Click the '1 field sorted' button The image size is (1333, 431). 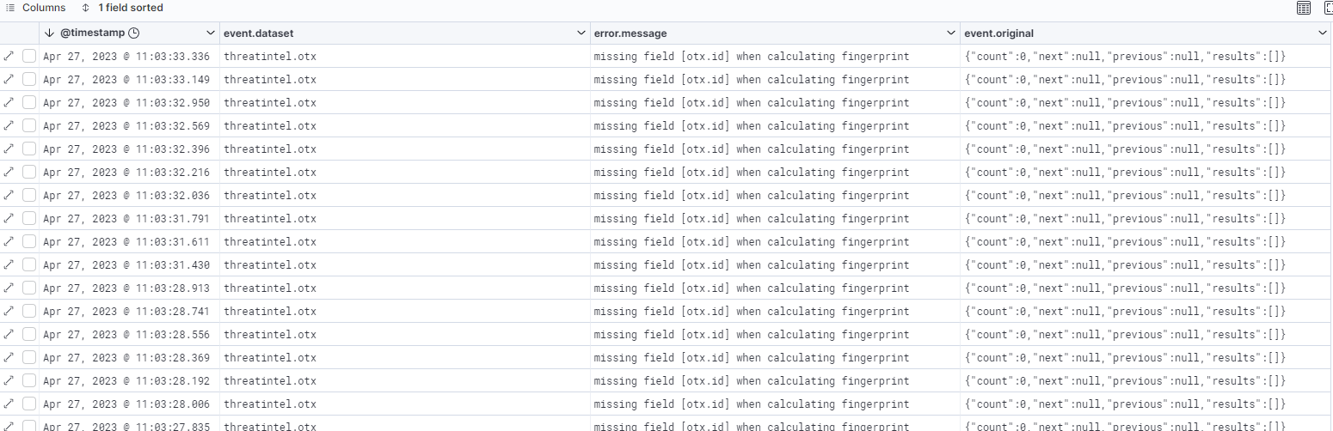(x=122, y=8)
